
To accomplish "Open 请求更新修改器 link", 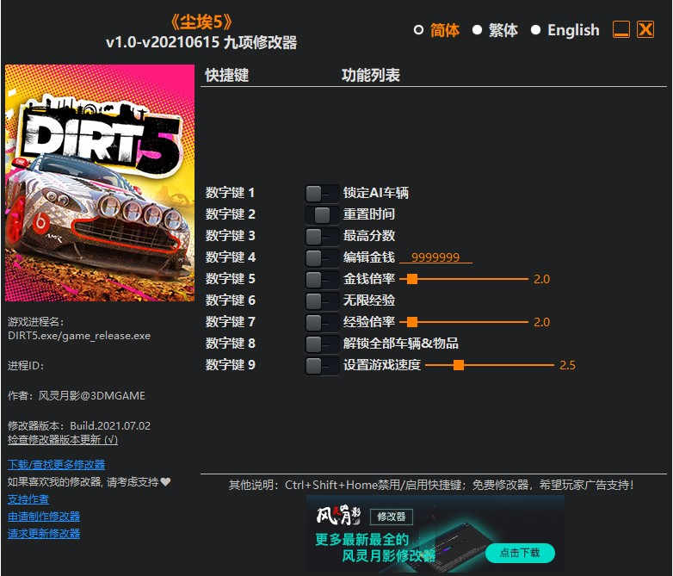I will click(x=44, y=534).
